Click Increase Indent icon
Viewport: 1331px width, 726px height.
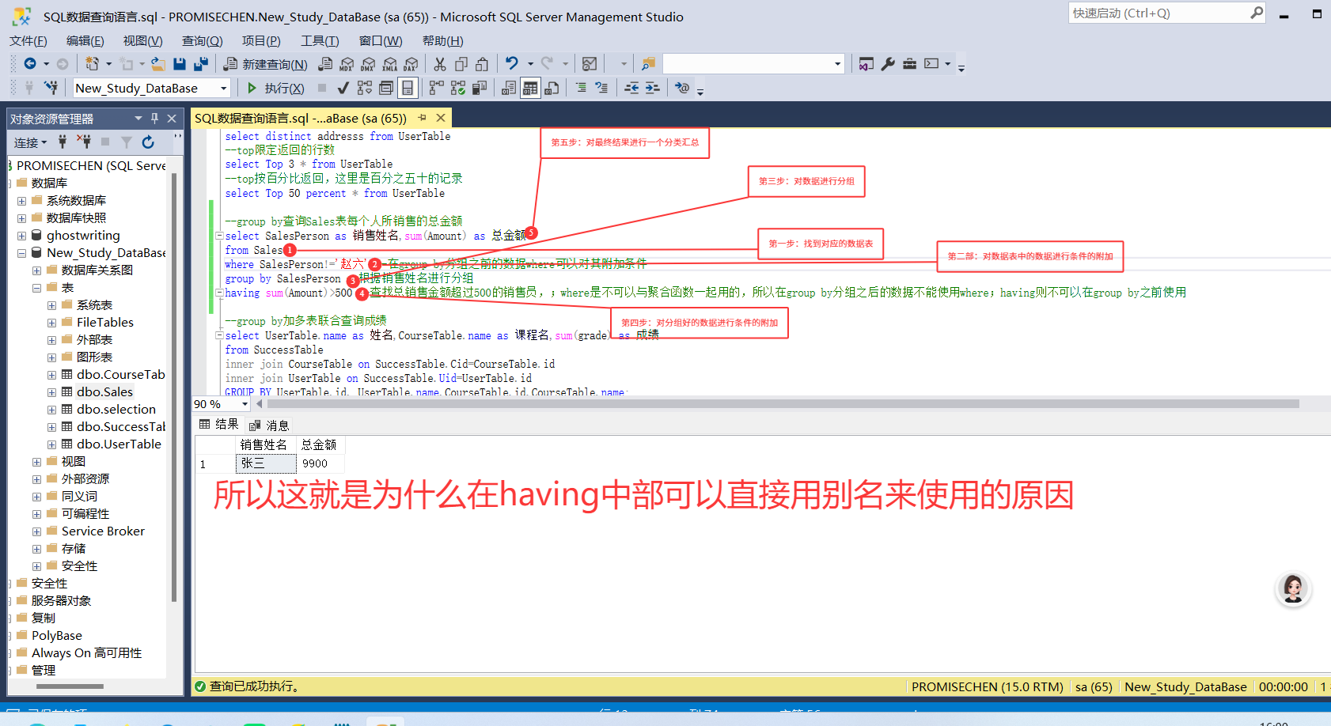pos(653,88)
